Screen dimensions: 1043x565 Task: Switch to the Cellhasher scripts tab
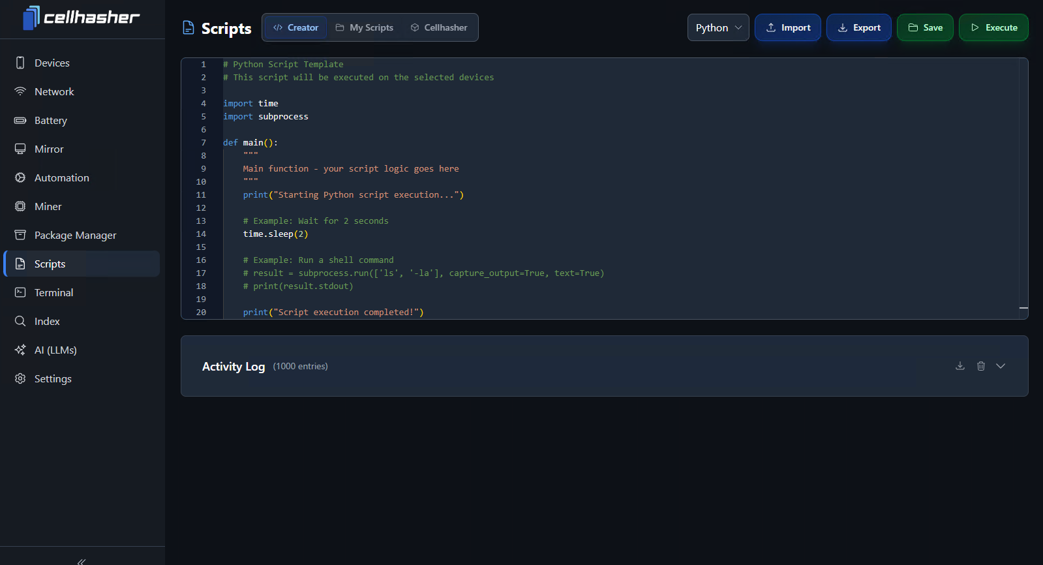click(439, 27)
